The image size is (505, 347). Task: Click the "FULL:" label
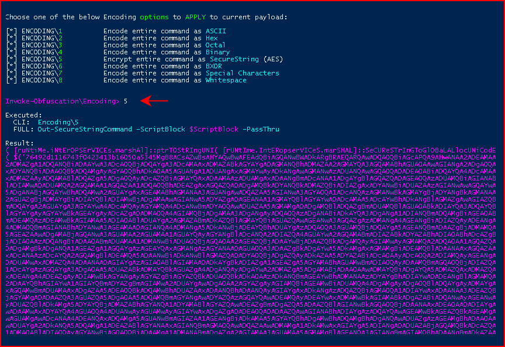tap(23, 130)
